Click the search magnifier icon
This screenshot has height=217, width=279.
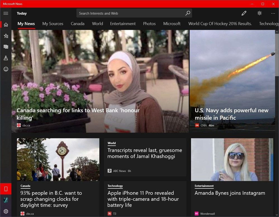[188, 13]
